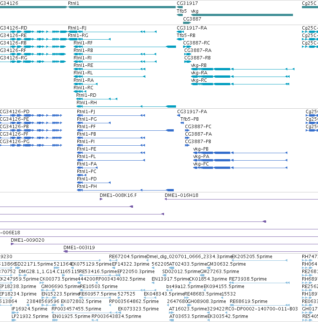318x322 pixels.
Task: Click EST LP21932.5prime
Action: pos(14,320)
